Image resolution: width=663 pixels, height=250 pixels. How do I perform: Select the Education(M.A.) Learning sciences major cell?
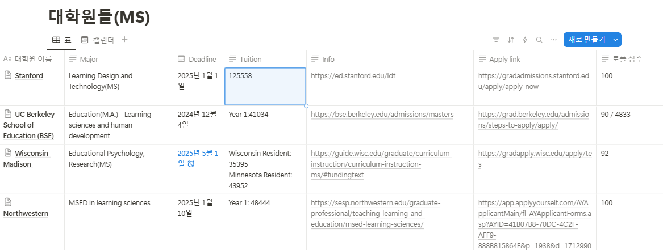pos(118,125)
